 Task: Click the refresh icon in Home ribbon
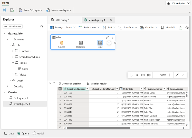point(12,10)
